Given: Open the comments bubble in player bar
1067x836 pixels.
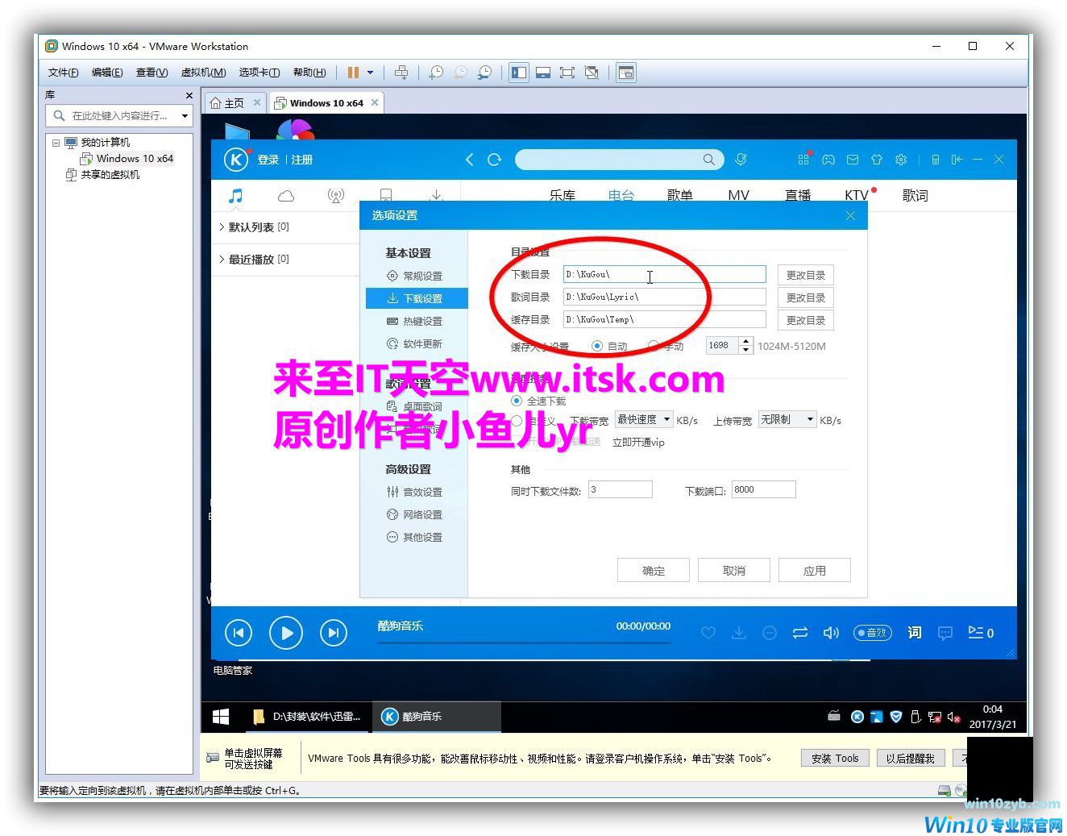Looking at the screenshot, I should coord(945,633).
